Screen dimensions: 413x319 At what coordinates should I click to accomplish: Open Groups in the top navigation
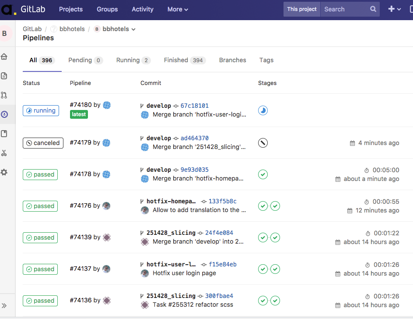(x=107, y=9)
